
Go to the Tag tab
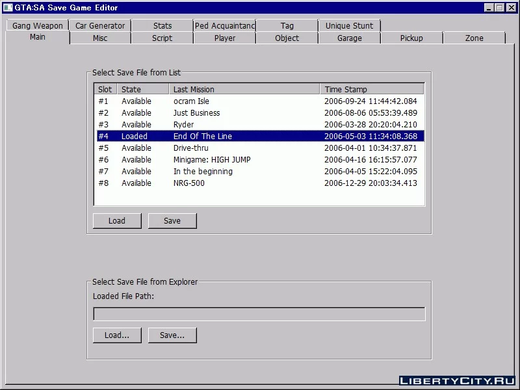pos(287,25)
